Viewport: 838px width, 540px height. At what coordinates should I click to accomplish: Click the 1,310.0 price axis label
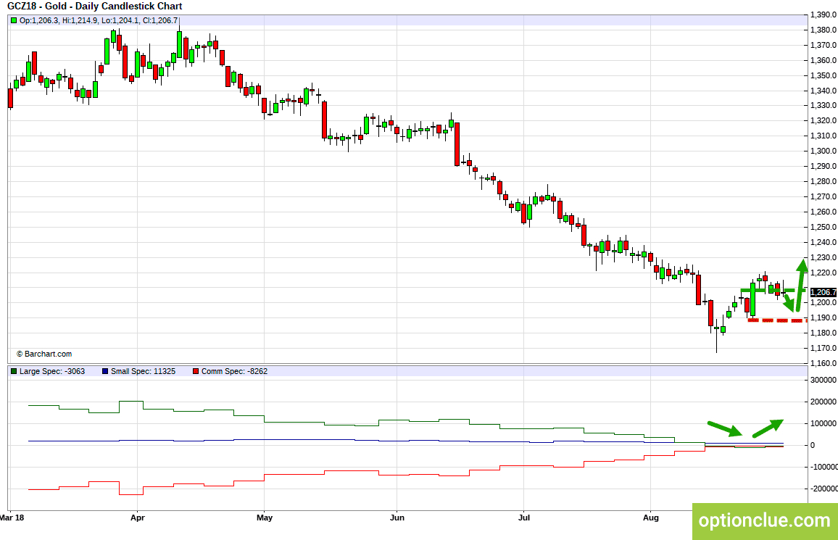(x=824, y=136)
